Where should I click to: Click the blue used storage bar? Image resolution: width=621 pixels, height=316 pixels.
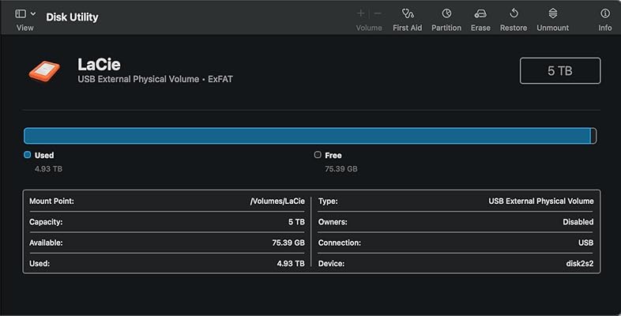[x=307, y=136]
